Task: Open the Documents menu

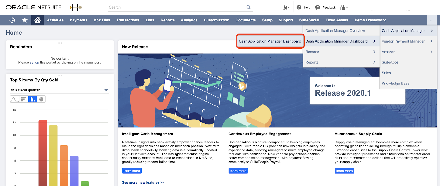Action: coord(246,20)
